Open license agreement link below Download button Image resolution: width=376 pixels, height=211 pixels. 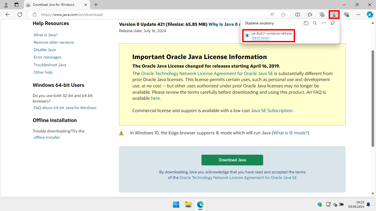click(x=238, y=177)
